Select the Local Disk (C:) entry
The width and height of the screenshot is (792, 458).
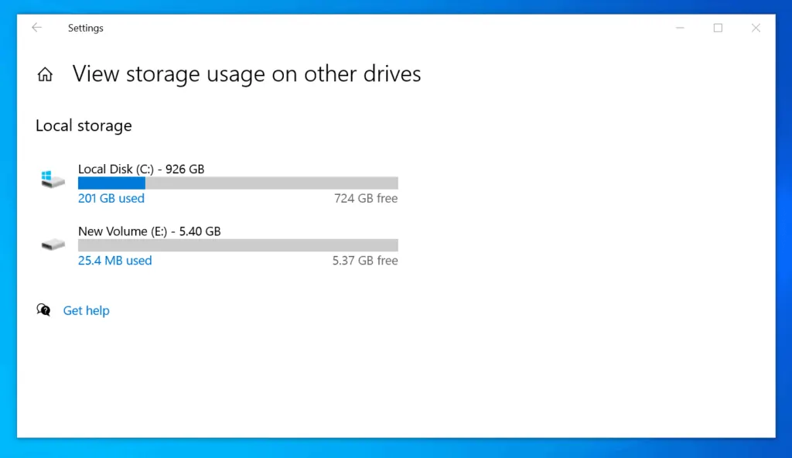tap(139, 169)
